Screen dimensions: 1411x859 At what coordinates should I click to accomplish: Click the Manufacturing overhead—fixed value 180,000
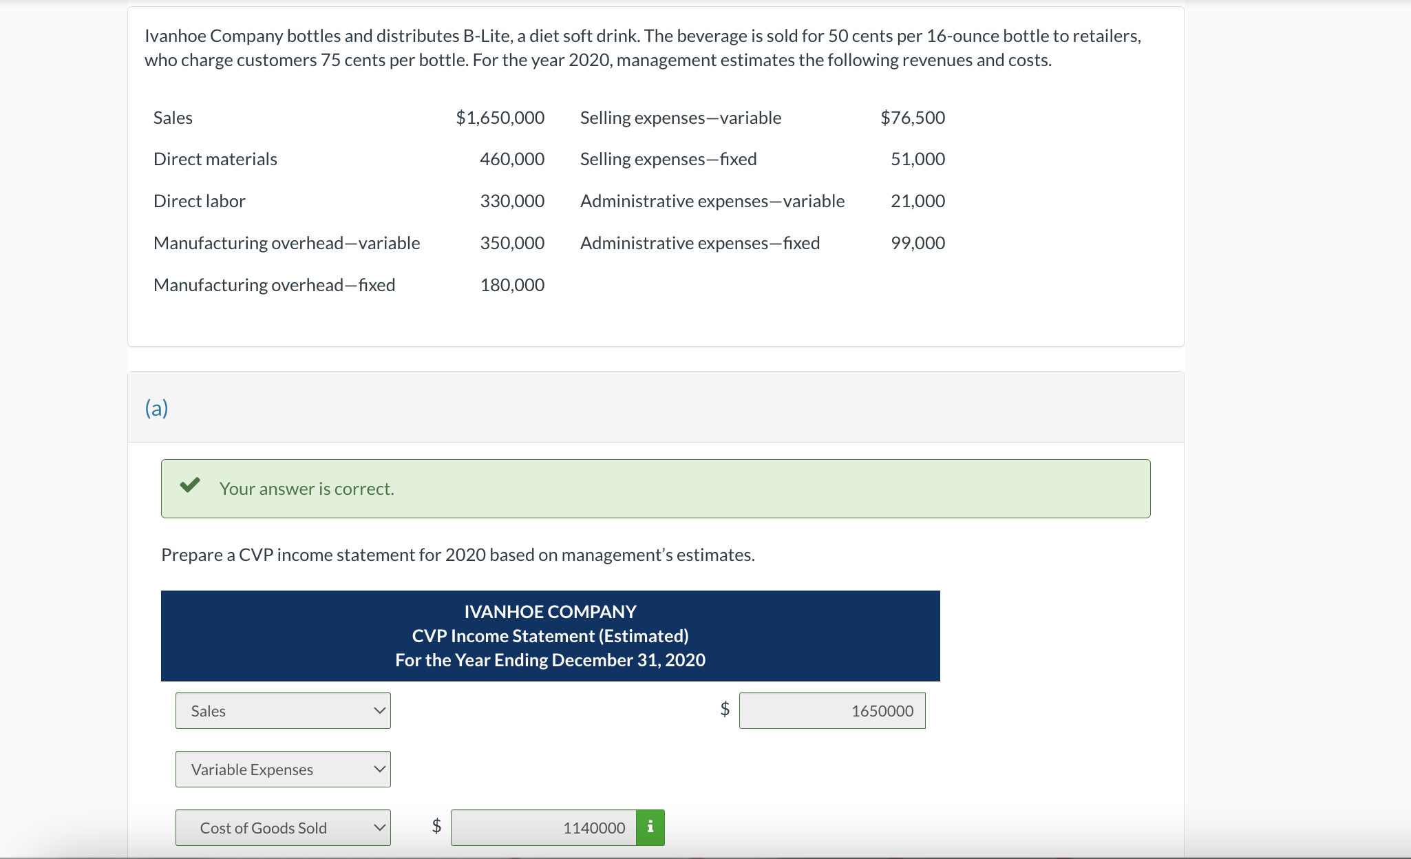pyautogui.click(x=513, y=284)
